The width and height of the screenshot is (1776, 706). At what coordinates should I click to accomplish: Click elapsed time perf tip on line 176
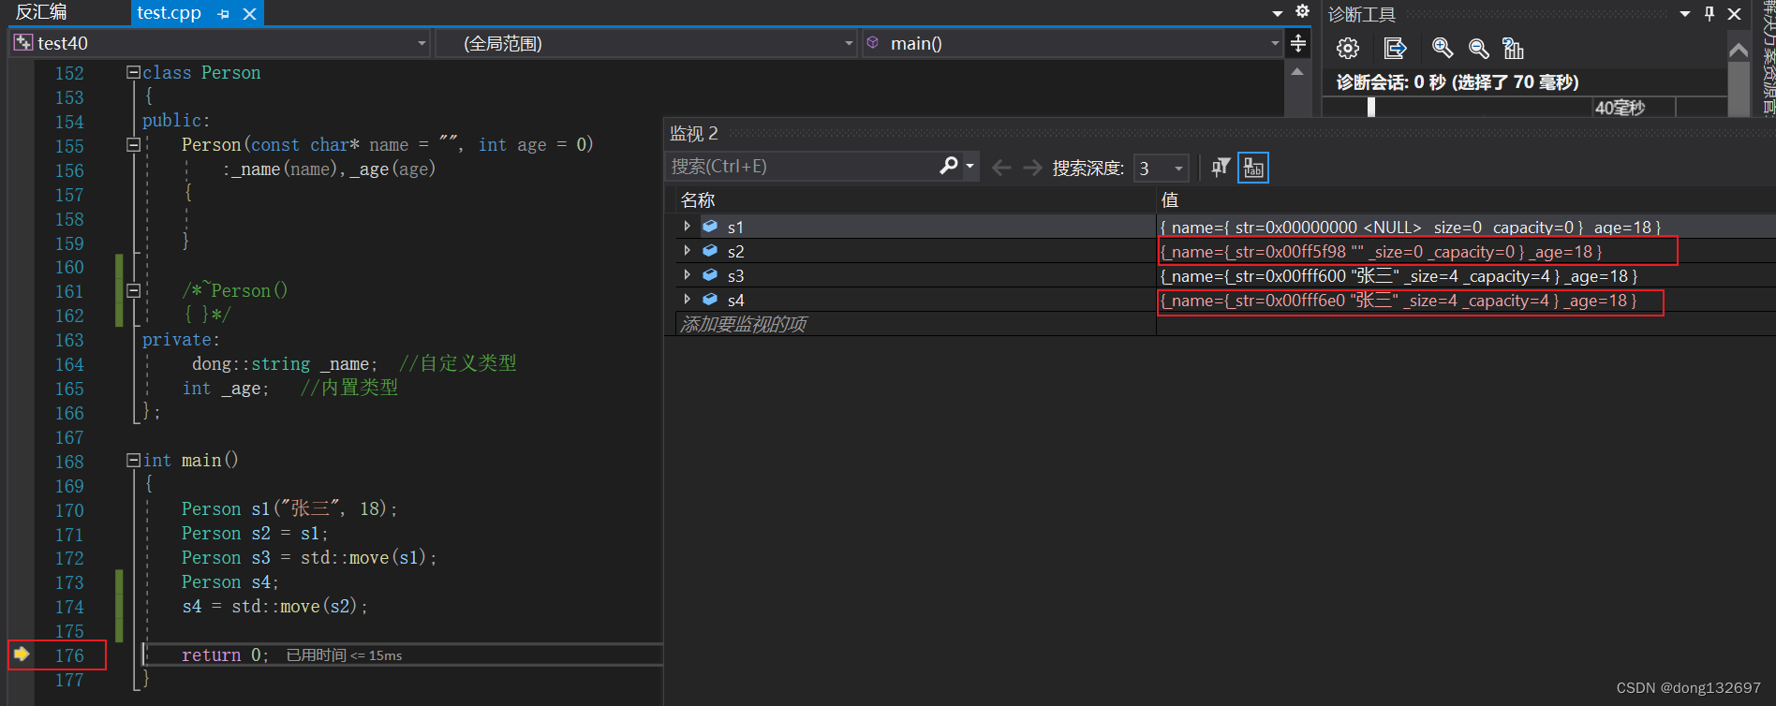344,655
